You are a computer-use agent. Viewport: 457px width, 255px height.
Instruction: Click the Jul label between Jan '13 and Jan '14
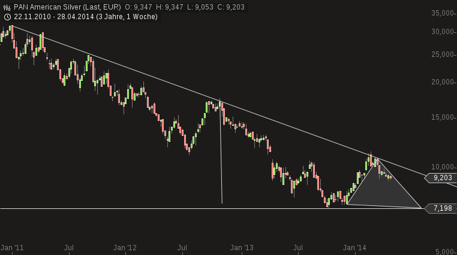pyautogui.click(x=297, y=248)
